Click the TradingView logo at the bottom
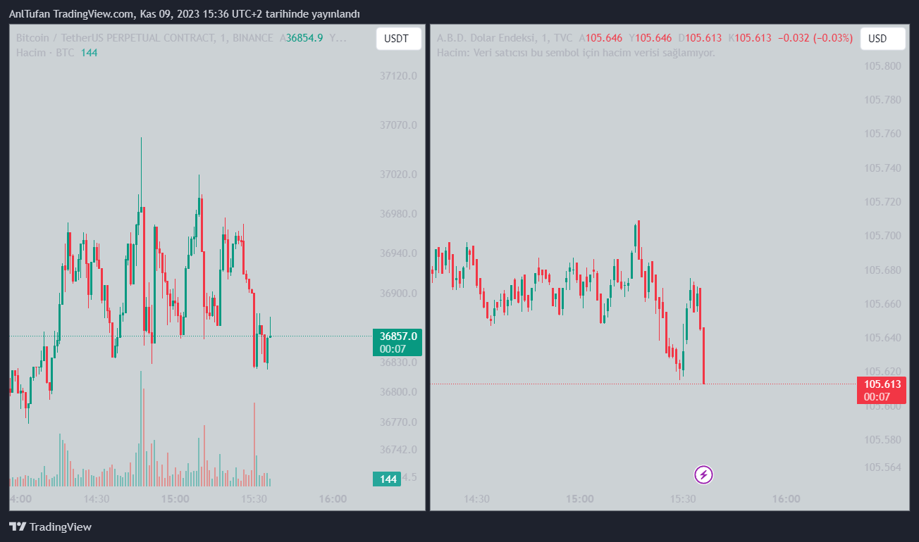Image resolution: width=919 pixels, height=542 pixels. (50, 527)
